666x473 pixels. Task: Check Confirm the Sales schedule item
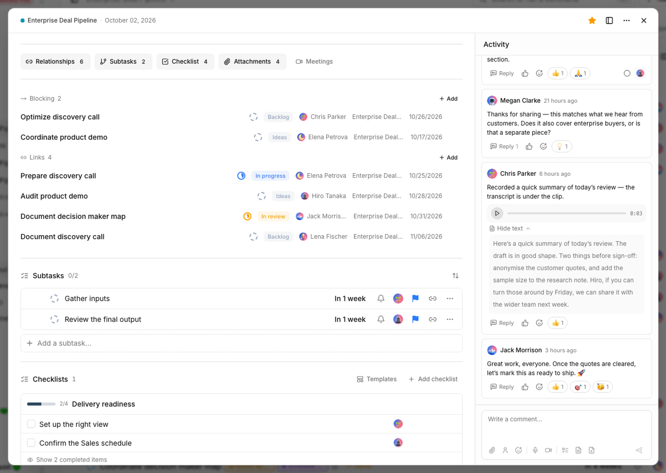click(x=31, y=443)
